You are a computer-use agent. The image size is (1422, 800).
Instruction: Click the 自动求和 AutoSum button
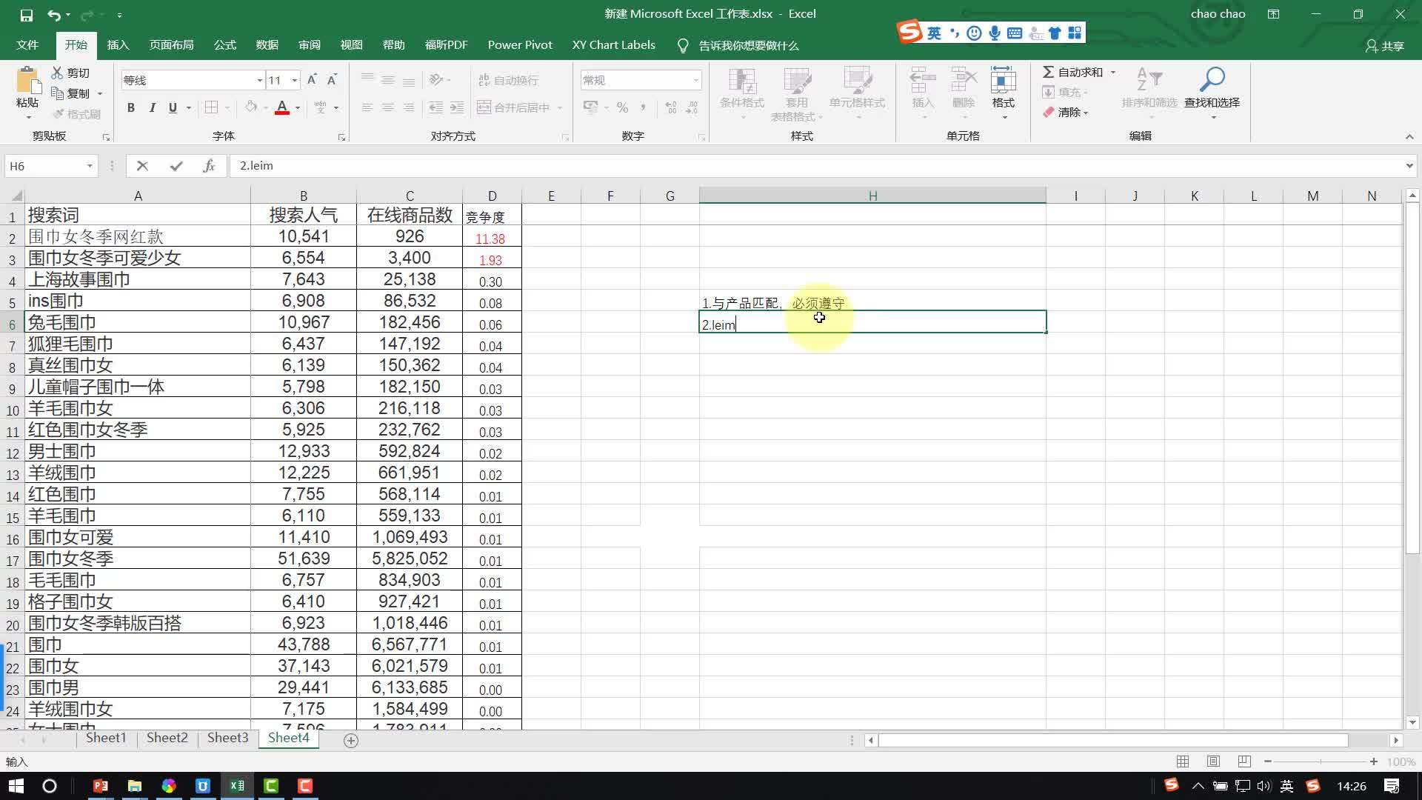[1072, 72]
